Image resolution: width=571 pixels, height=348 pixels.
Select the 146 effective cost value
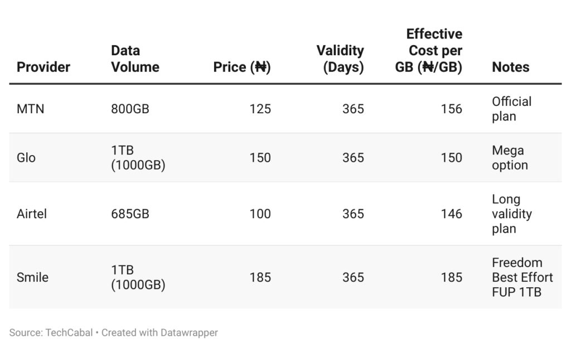point(451,214)
